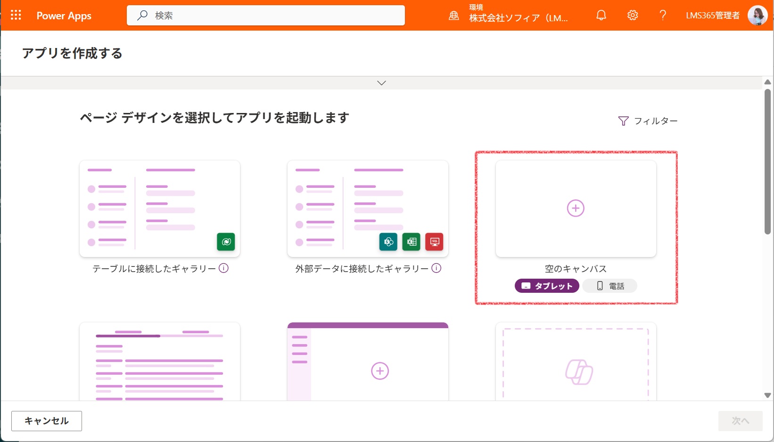The image size is (774, 442).
Task: Click the SQL icon on external data card
Action: (x=434, y=241)
